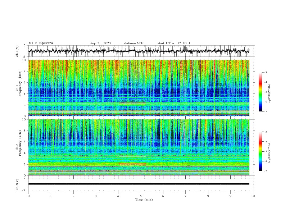Click the ch.1 waveform trace plot

click(139, 51)
